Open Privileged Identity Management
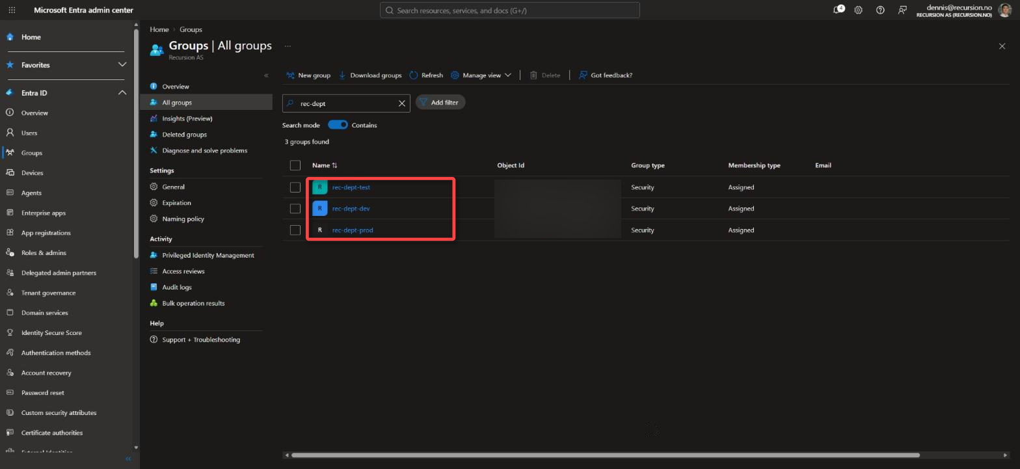 [208, 256]
